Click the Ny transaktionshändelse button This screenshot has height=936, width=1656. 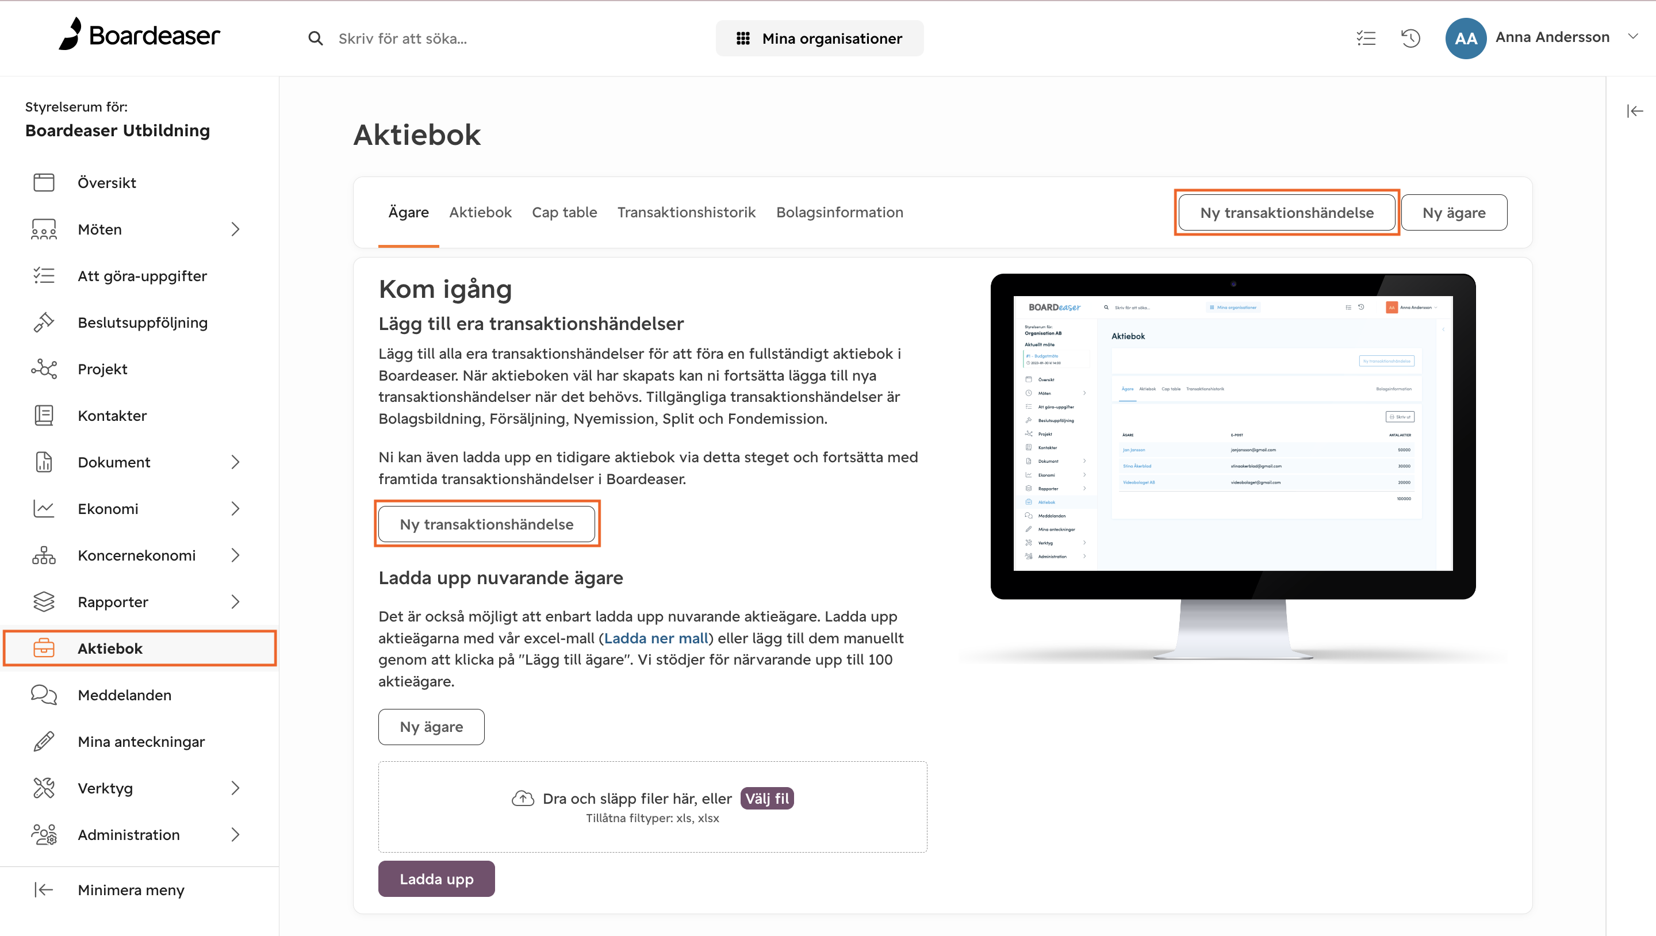1286,212
